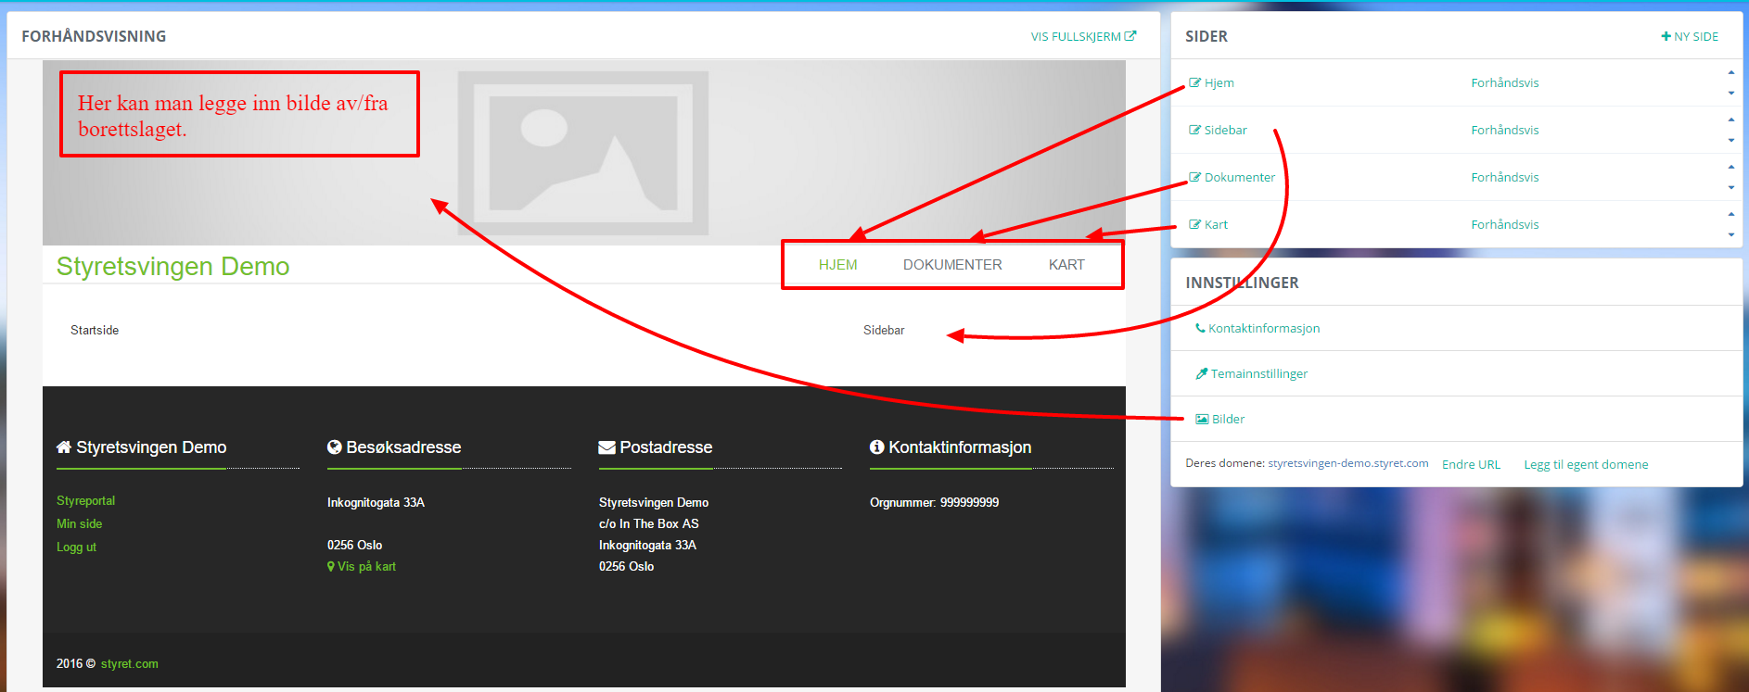The height and width of the screenshot is (692, 1749).
Task: Click the edit icon beside Dokumenter page
Action: (1194, 177)
